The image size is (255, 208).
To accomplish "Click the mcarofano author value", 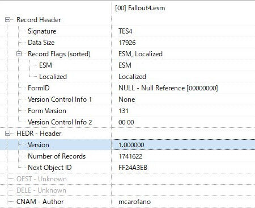I will [134, 202].
